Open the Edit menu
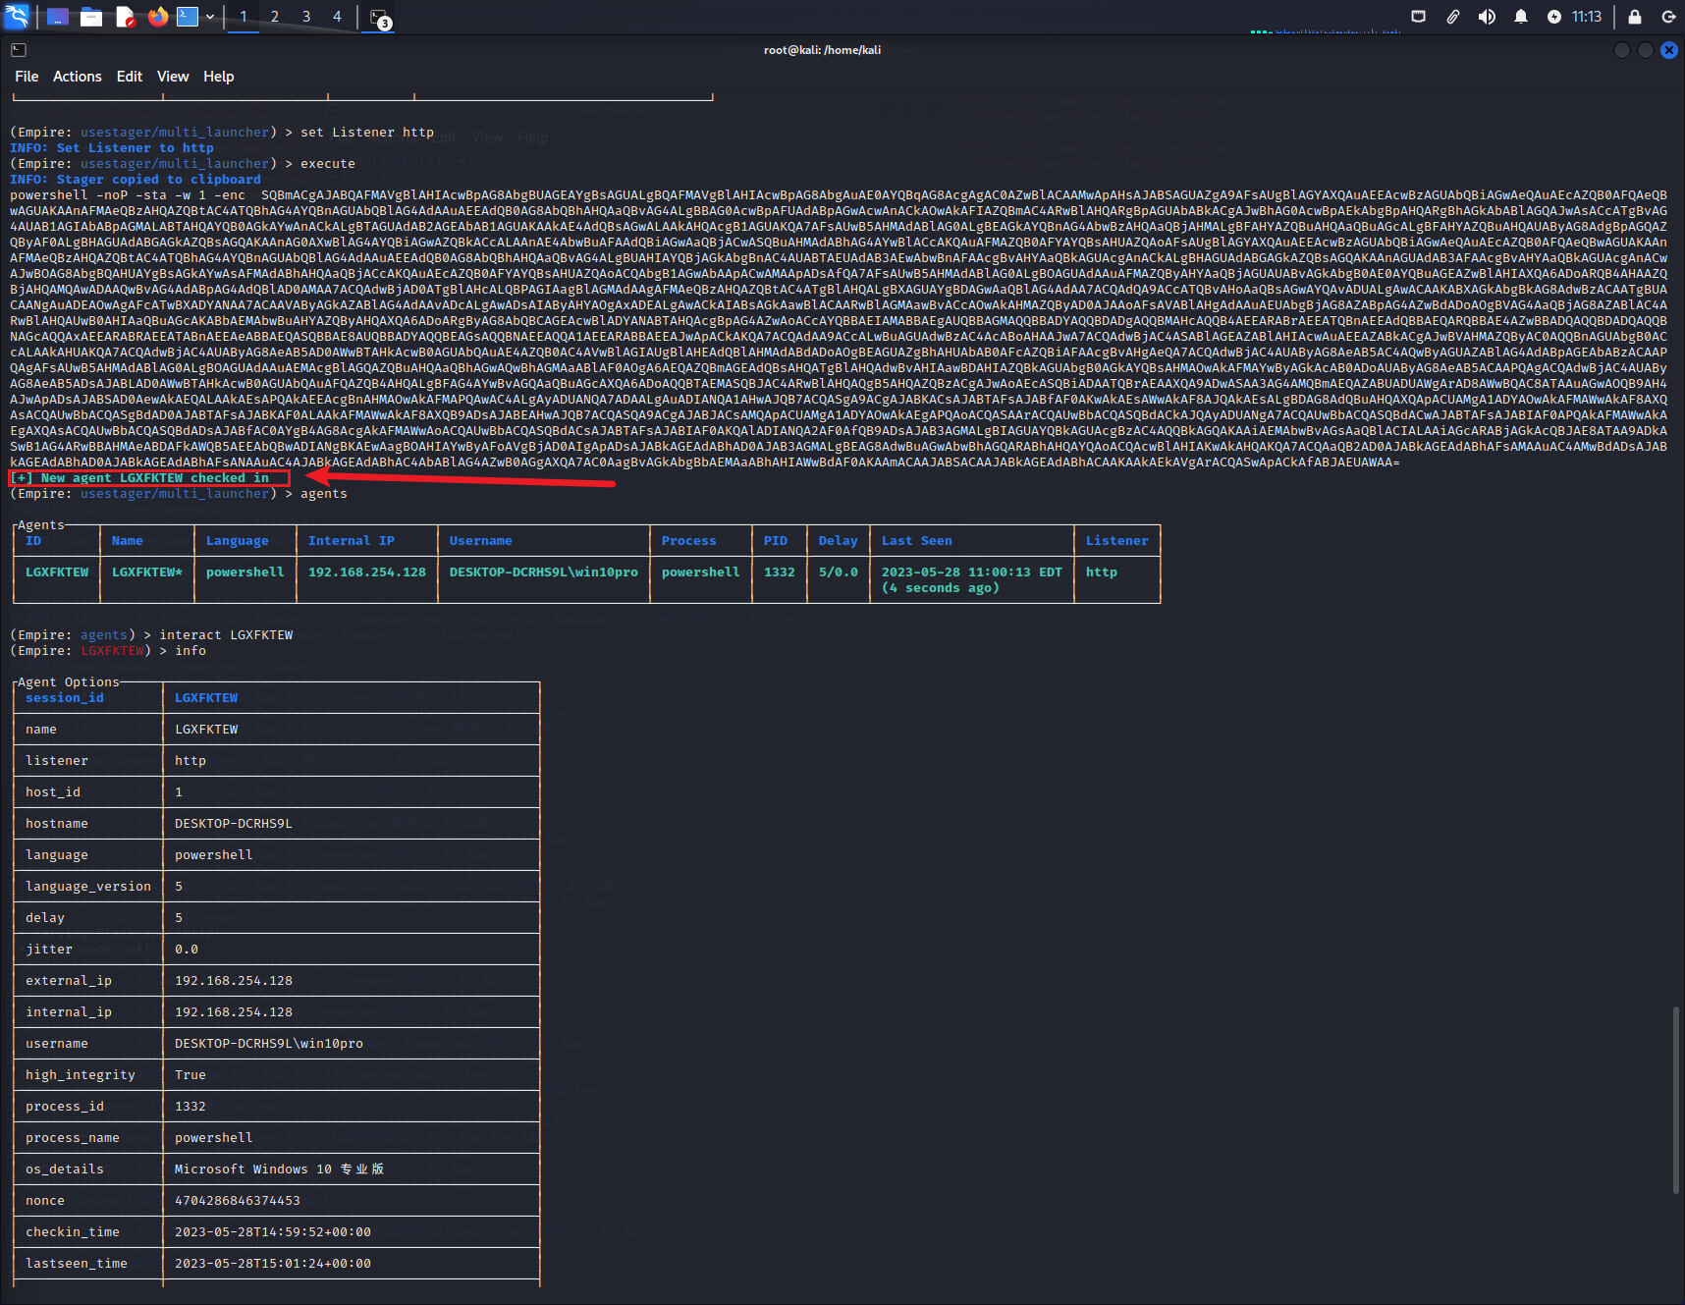This screenshot has height=1305, width=1685. 130,77
